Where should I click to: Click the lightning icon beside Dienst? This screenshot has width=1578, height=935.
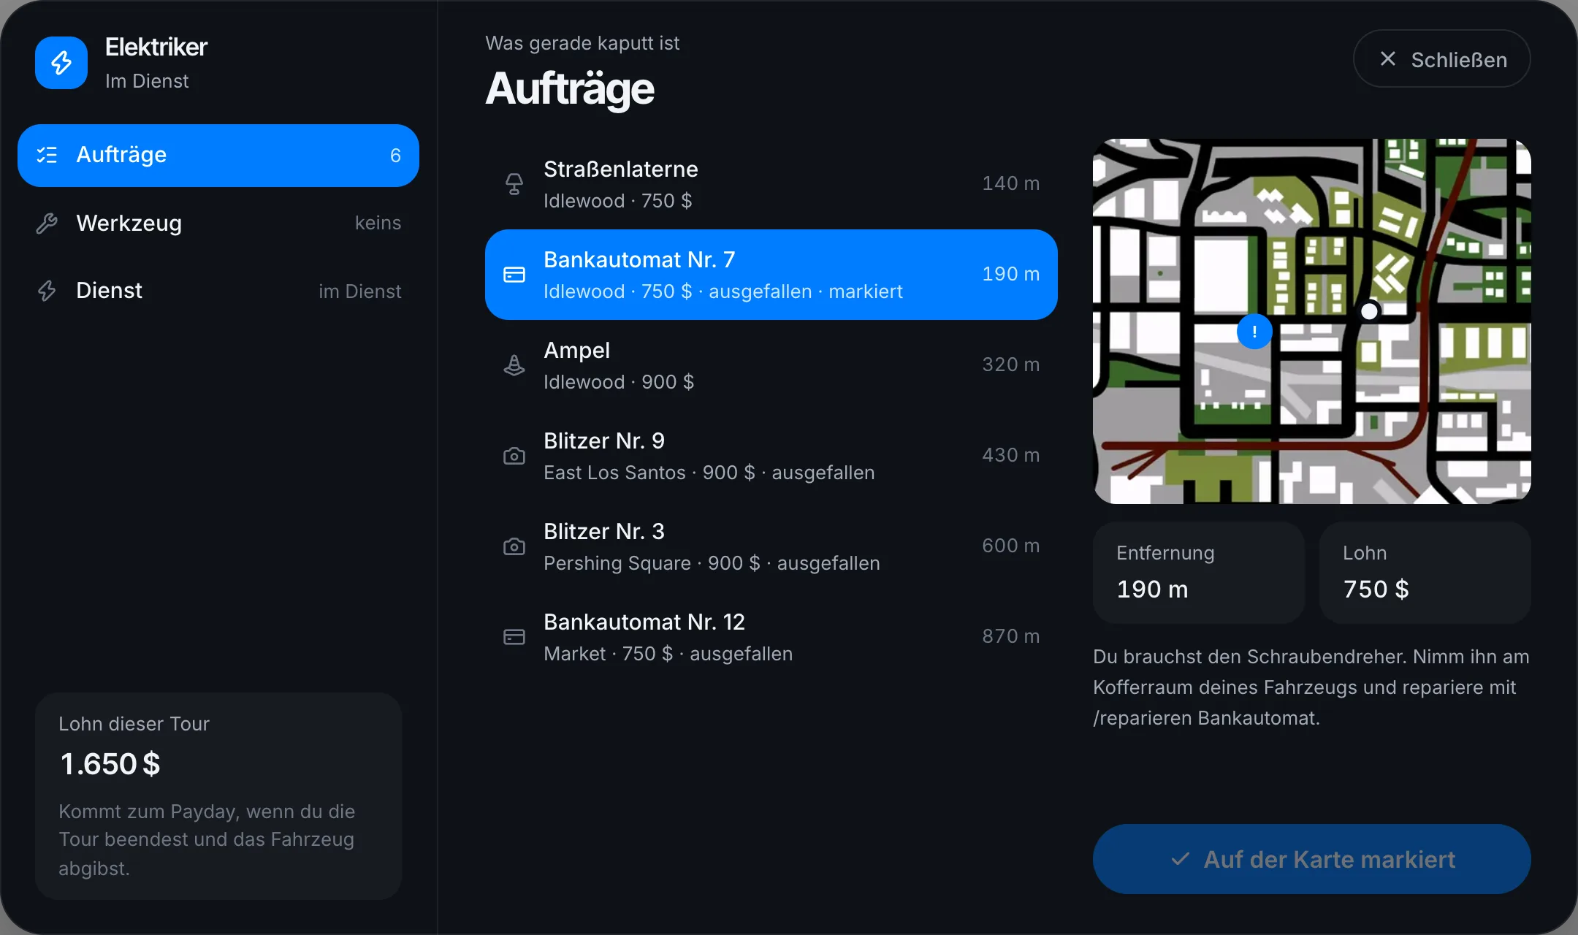coord(47,291)
